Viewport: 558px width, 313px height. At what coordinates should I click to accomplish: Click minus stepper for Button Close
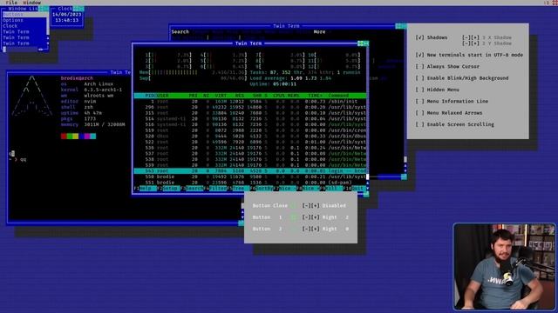[306, 205]
